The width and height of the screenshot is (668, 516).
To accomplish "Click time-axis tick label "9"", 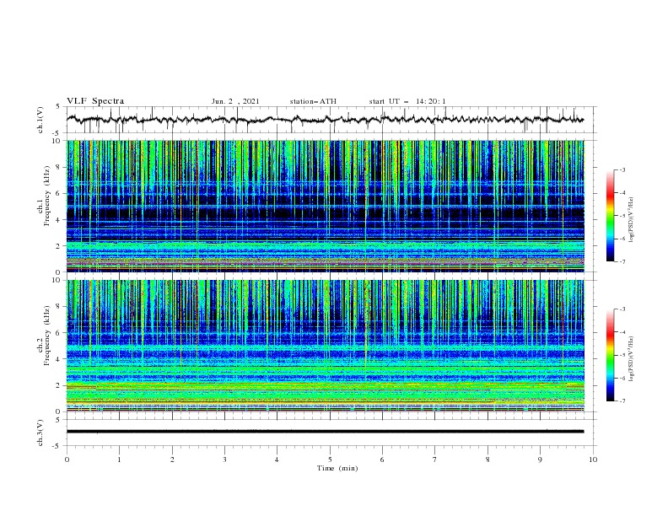I will tap(540, 460).
